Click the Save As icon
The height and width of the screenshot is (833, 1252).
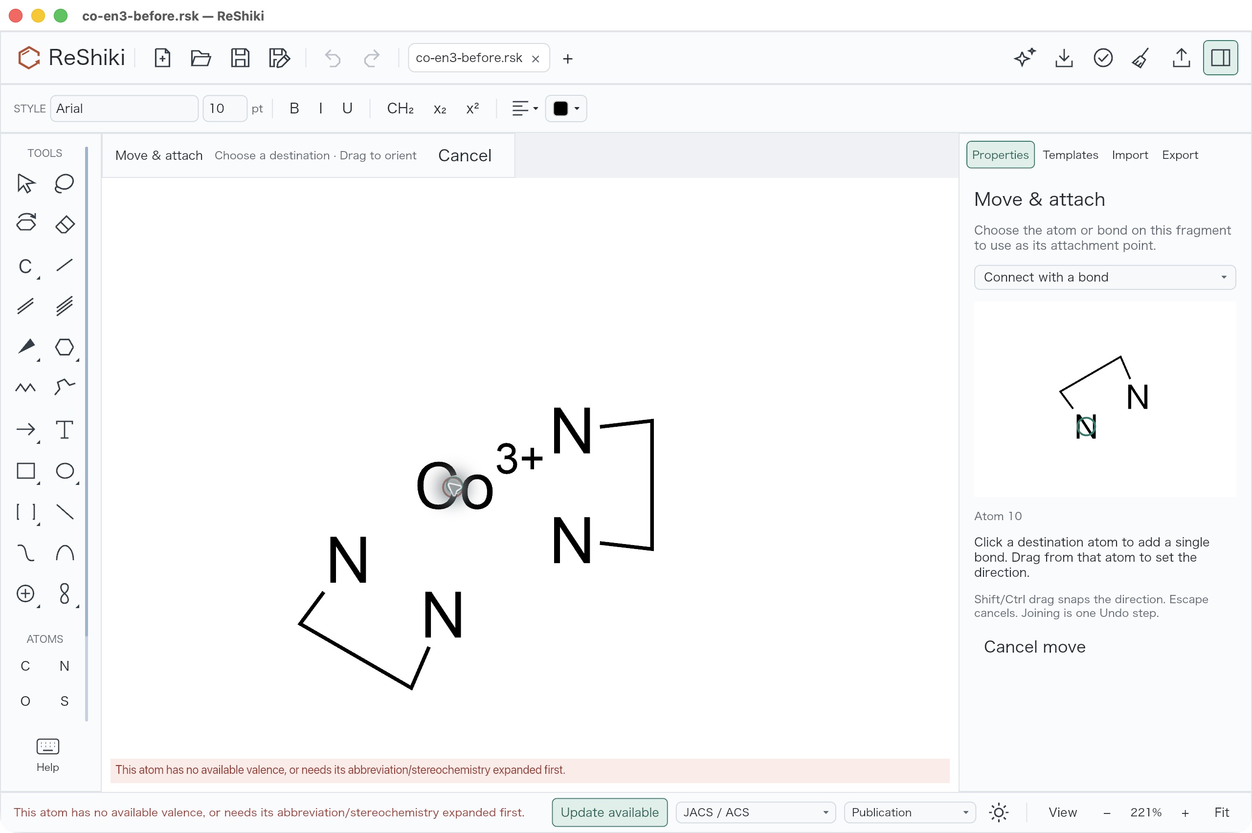pos(279,58)
